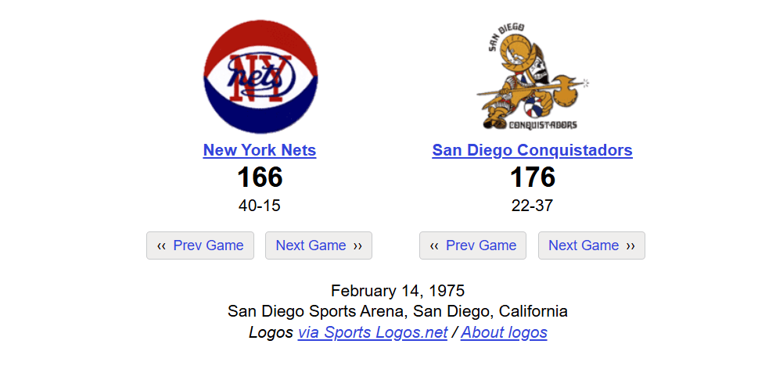Screen dimensions: 776x387
Task: Click the italic Logos label
Action: (271, 332)
